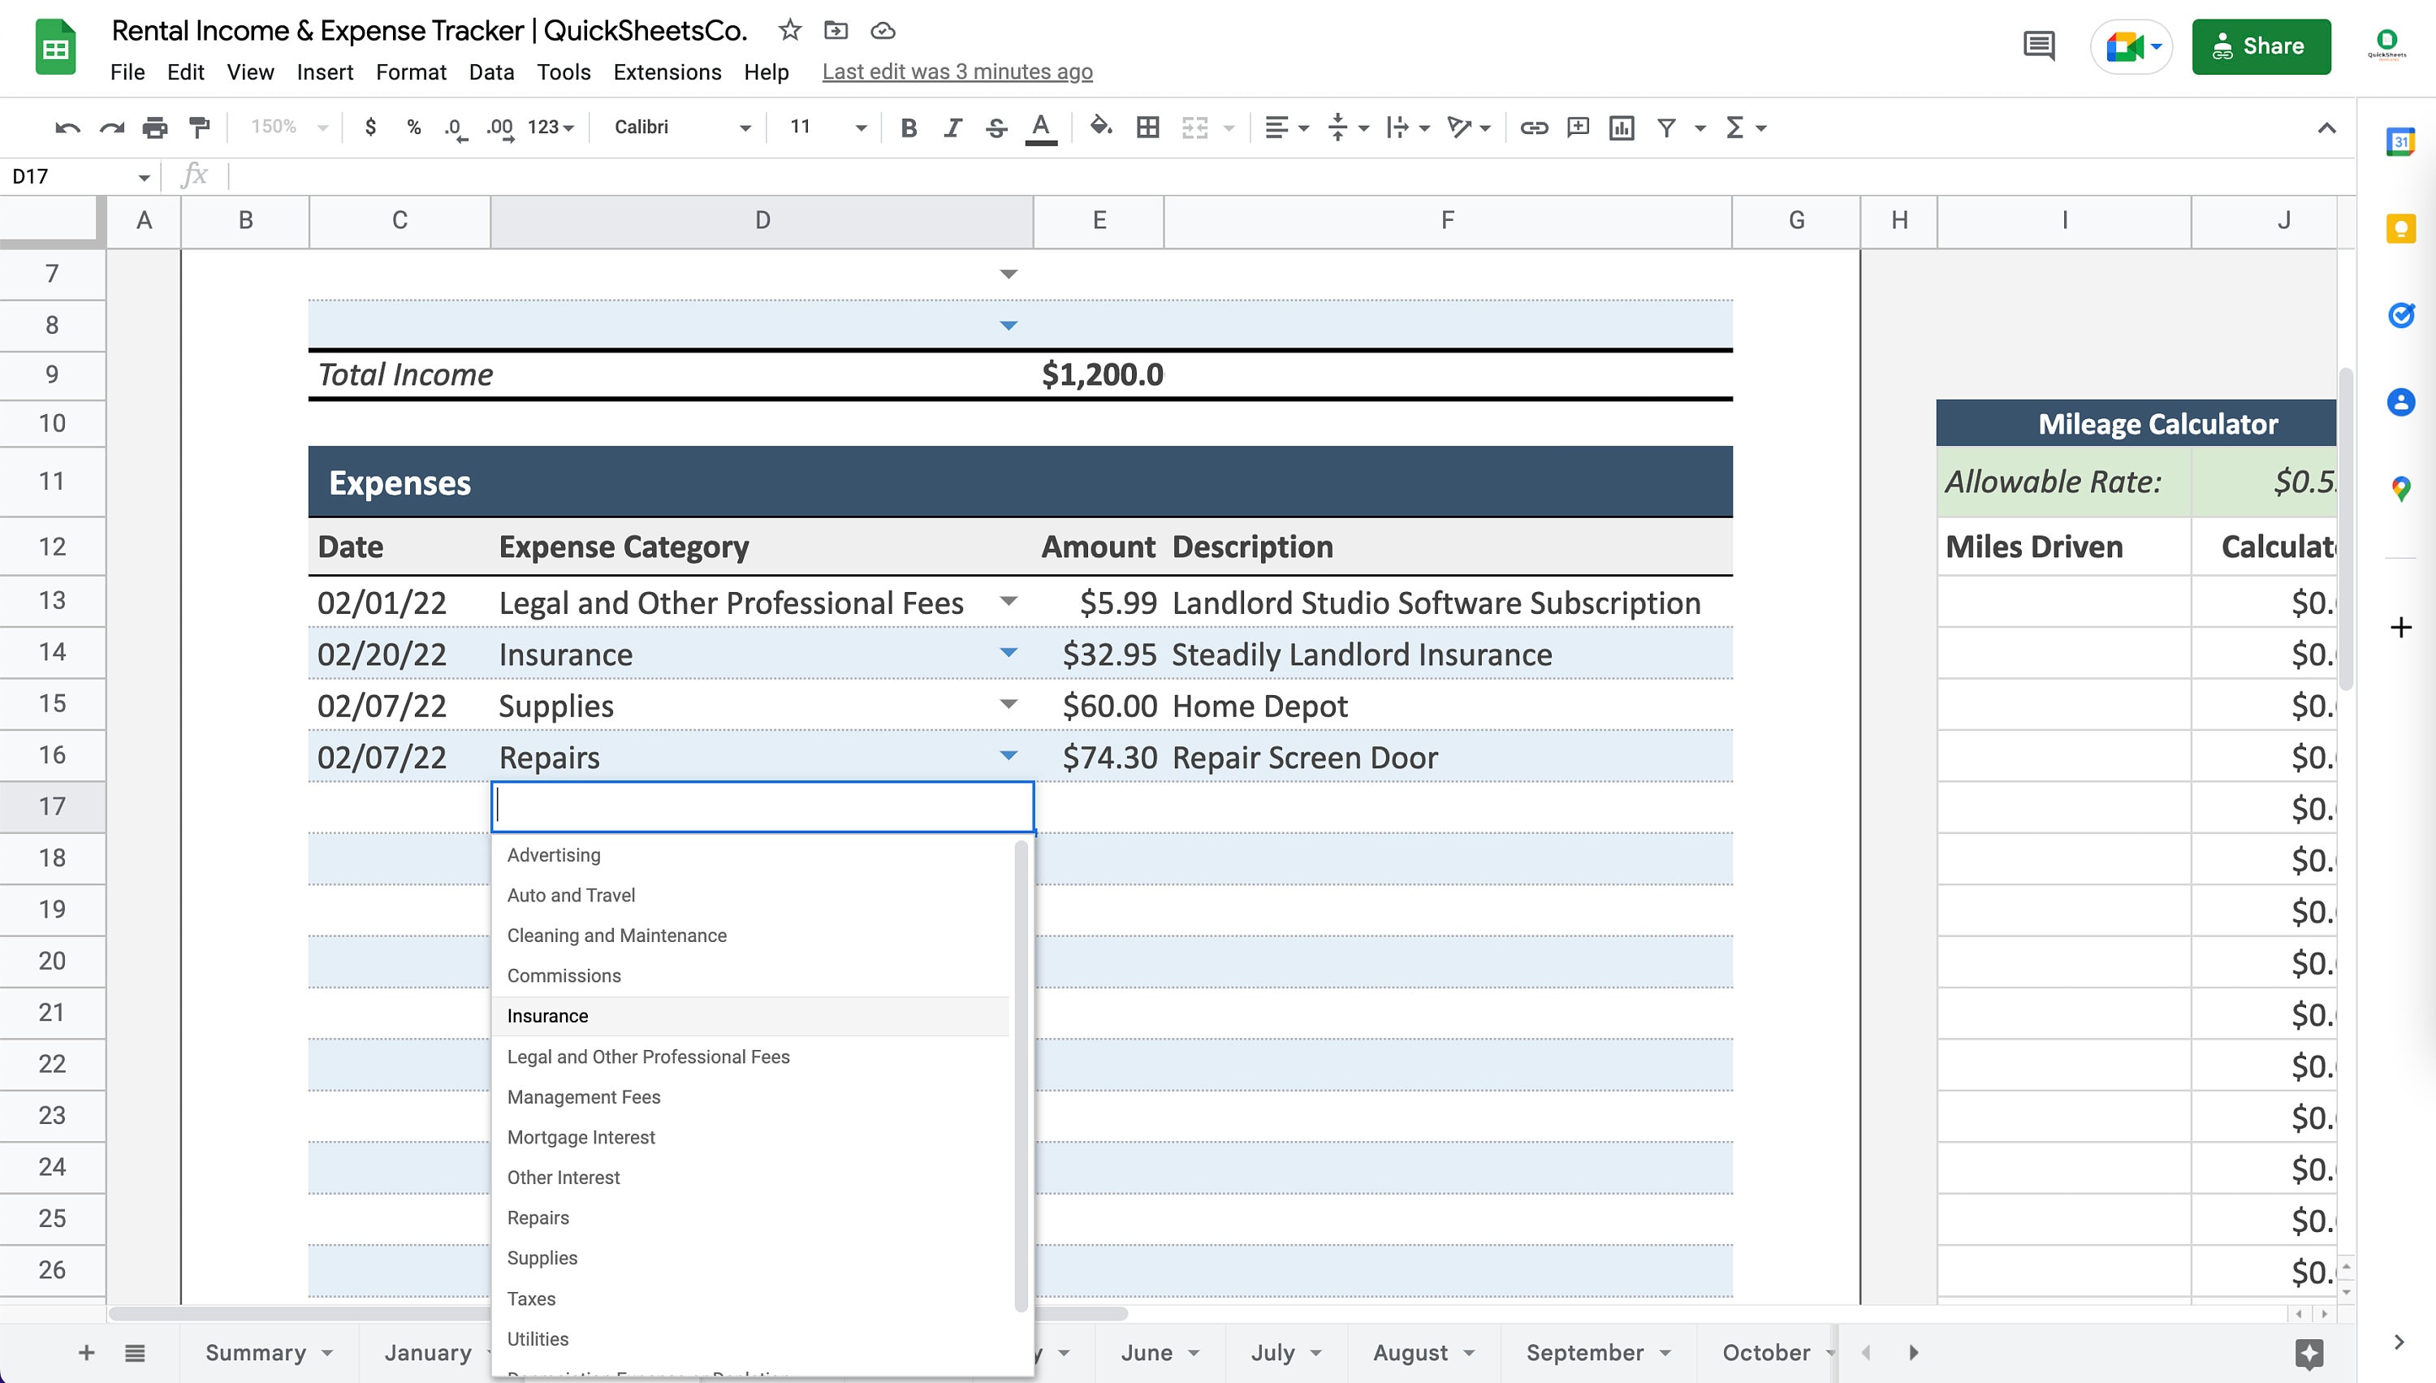Open the fill color picker
This screenshot has width=2436, height=1383.
pyautogui.click(x=1101, y=127)
